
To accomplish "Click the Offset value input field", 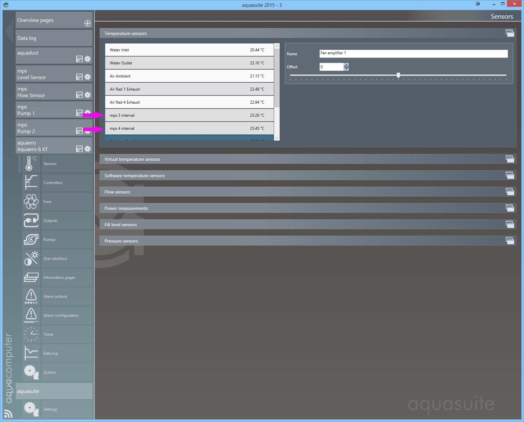I will click(332, 67).
